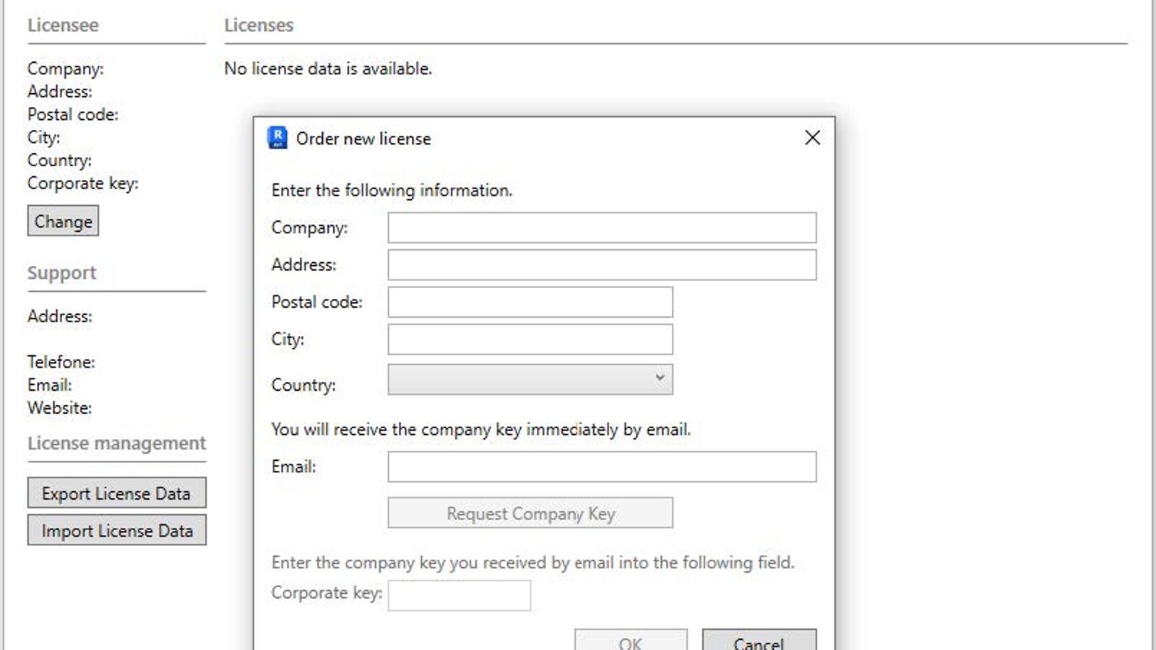Viewport: 1156px width, 650px height.
Task: Expand the Country dropdown list
Action: point(530,380)
